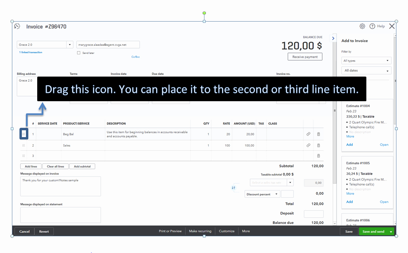This screenshot has width=408, height=253.
Task: Open the settings gear icon
Action: point(362,26)
